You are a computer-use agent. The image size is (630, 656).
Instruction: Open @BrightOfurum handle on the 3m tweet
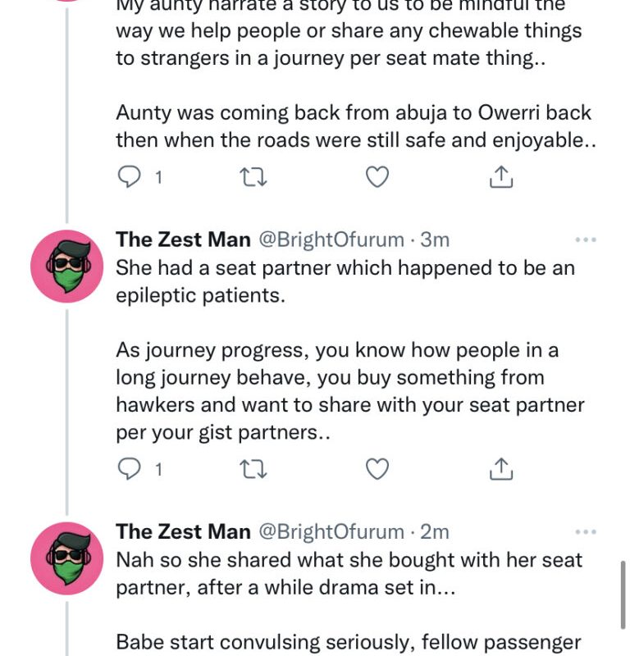click(331, 239)
